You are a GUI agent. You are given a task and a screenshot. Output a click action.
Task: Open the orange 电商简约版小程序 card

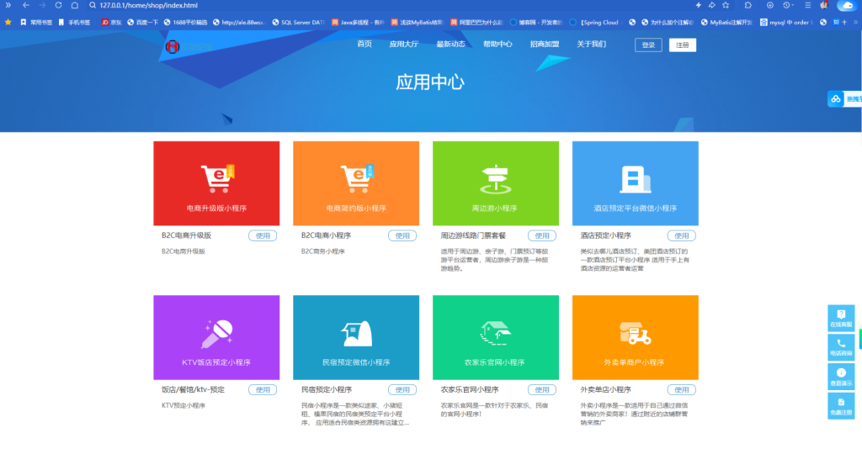click(356, 183)
